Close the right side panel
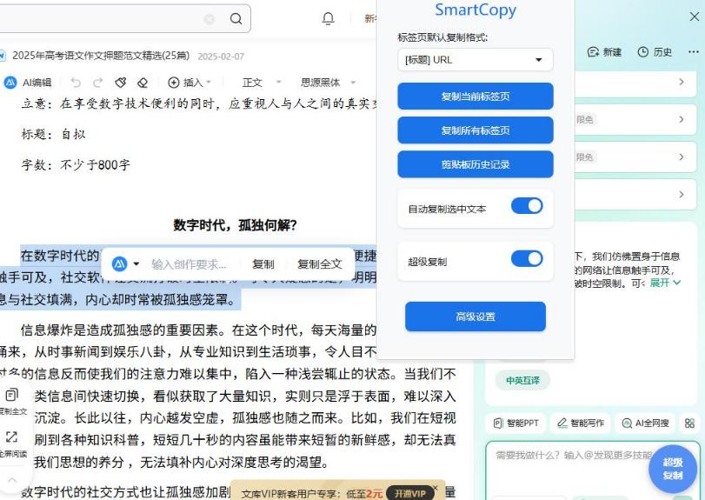Viewport: 705px width, 500px height. (695, 17)
